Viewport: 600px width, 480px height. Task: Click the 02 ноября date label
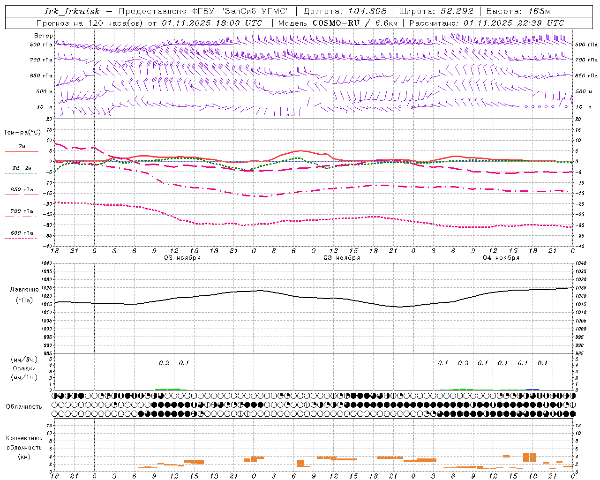(182, 258)
